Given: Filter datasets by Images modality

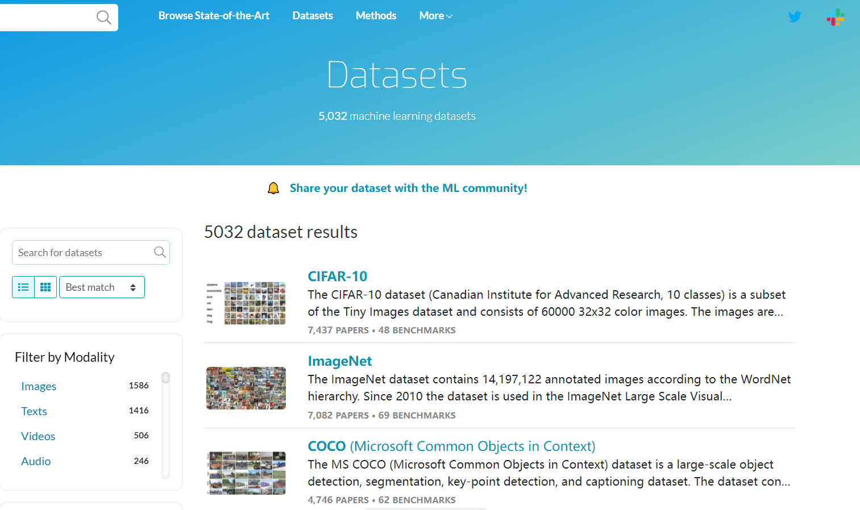Looking at the screenshot, I should coord(39,386).
